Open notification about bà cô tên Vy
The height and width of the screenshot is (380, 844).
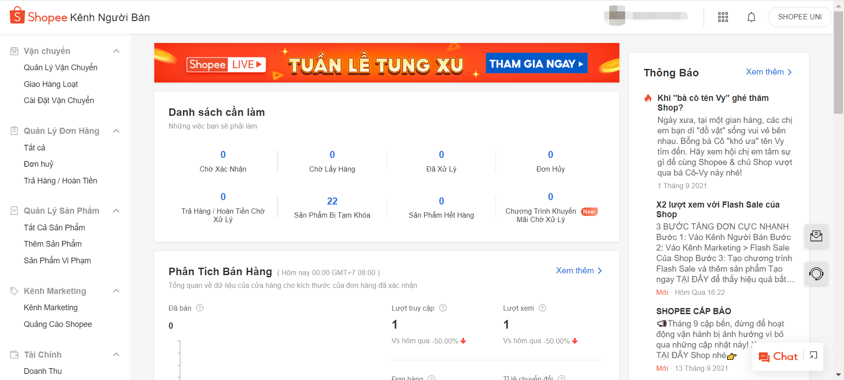click(725, 141)
